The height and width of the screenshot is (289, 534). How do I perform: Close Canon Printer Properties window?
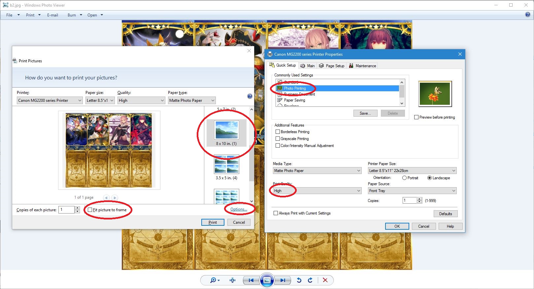(x=460, y=54)
